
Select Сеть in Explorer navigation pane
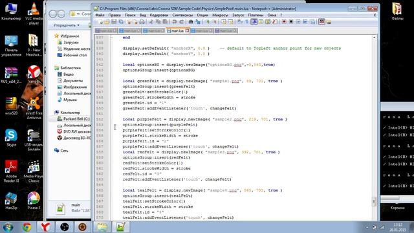61,151
